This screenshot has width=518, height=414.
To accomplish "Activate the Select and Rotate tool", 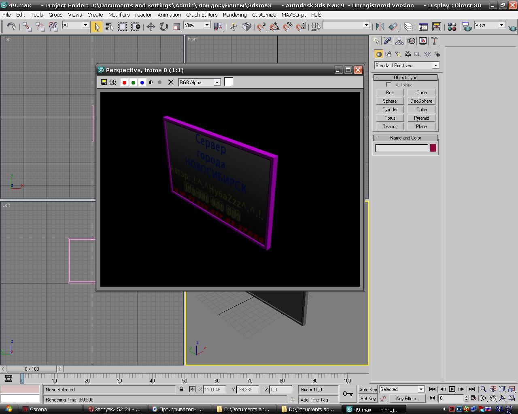I will point(163,27).
